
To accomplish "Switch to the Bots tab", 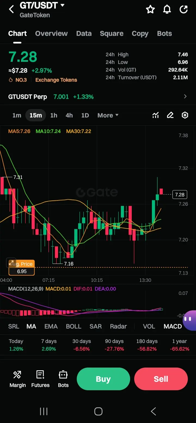I will point(164,34).
